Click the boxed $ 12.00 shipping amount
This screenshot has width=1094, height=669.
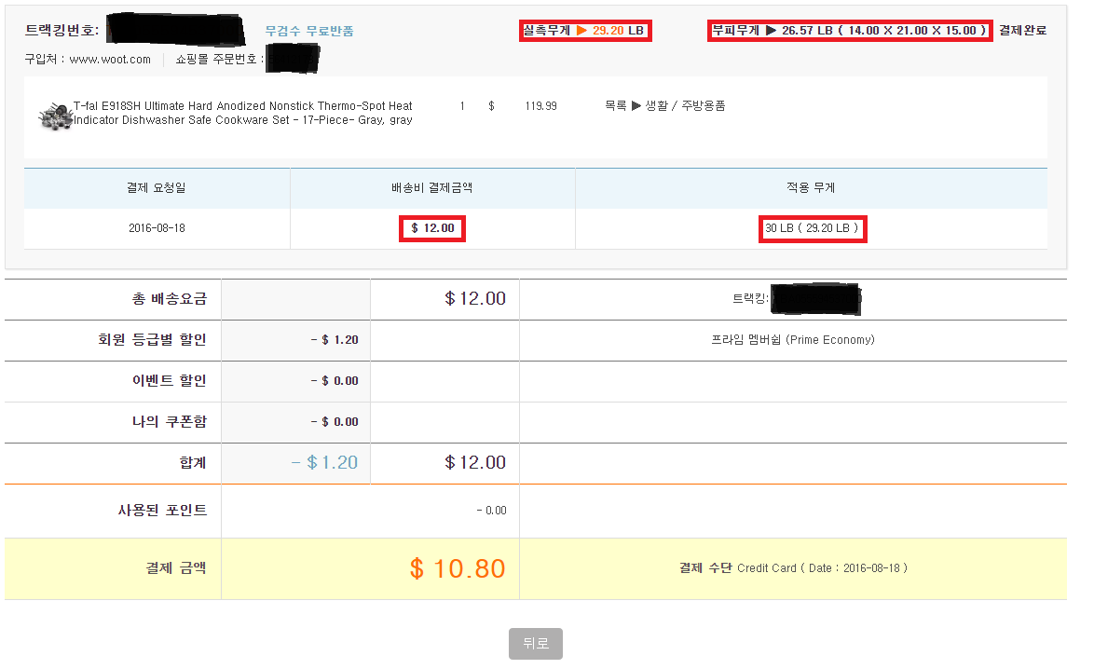[x=432, y=228]
